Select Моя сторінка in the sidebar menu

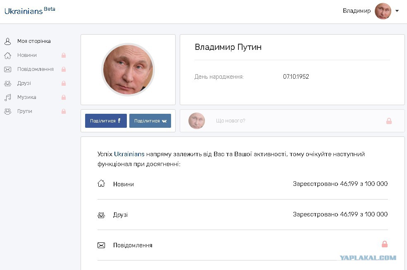point(34,41)
